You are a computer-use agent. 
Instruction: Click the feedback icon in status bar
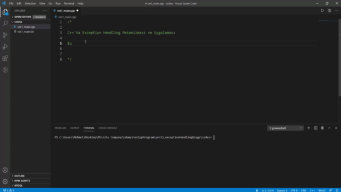coord(330,190)
